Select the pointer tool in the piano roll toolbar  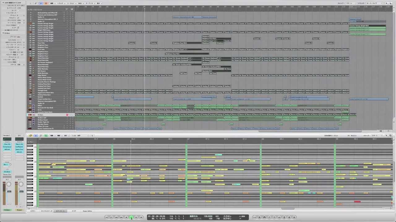pos(387,135)
